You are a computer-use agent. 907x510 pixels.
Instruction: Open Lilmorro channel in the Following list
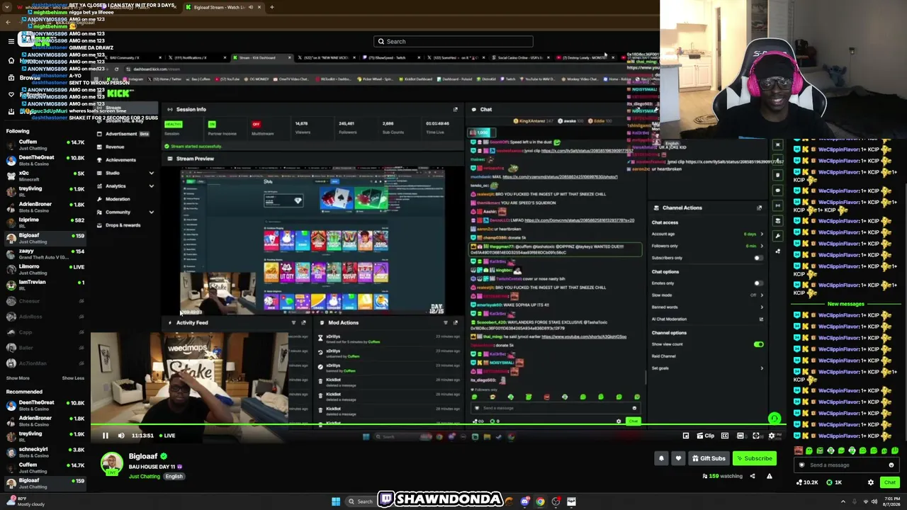[44, 269]
